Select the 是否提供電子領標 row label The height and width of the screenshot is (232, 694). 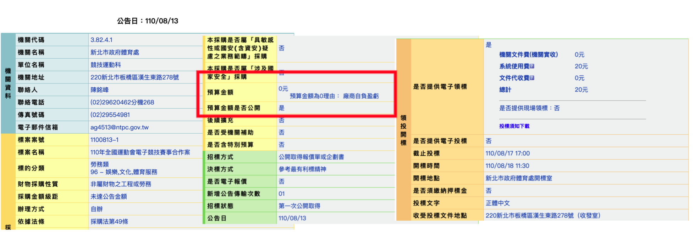[440, 87]
